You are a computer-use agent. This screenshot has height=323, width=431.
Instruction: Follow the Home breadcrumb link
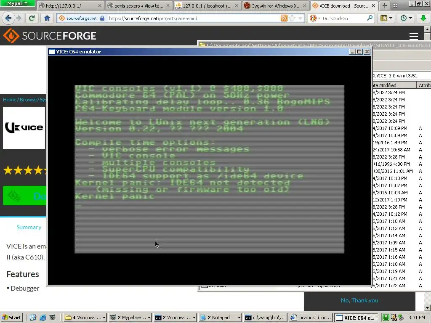[10, 99]
